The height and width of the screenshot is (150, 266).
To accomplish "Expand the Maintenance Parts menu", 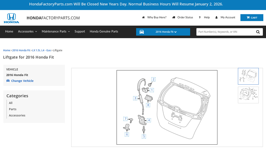I will click(56, 31).
